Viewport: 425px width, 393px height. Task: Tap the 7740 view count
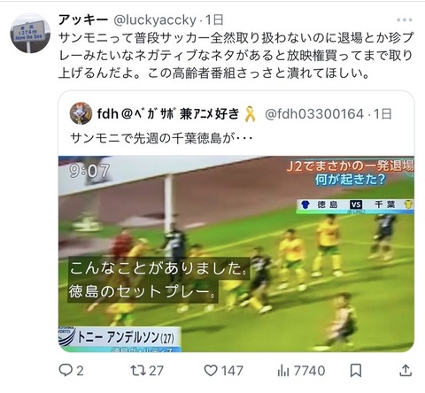pyautogui.click(x=309, y=371)
